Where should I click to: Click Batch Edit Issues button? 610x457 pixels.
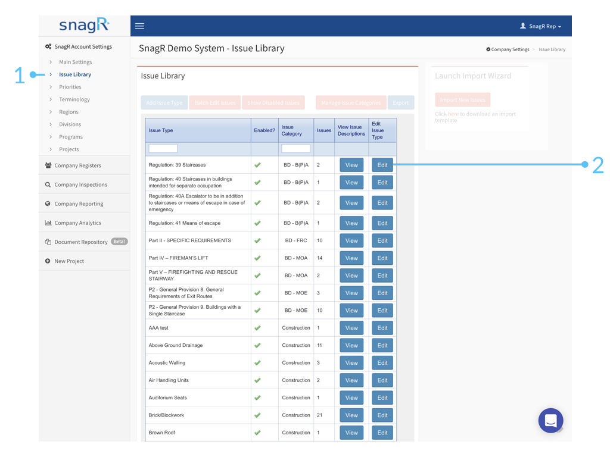(x=214, y=102)
